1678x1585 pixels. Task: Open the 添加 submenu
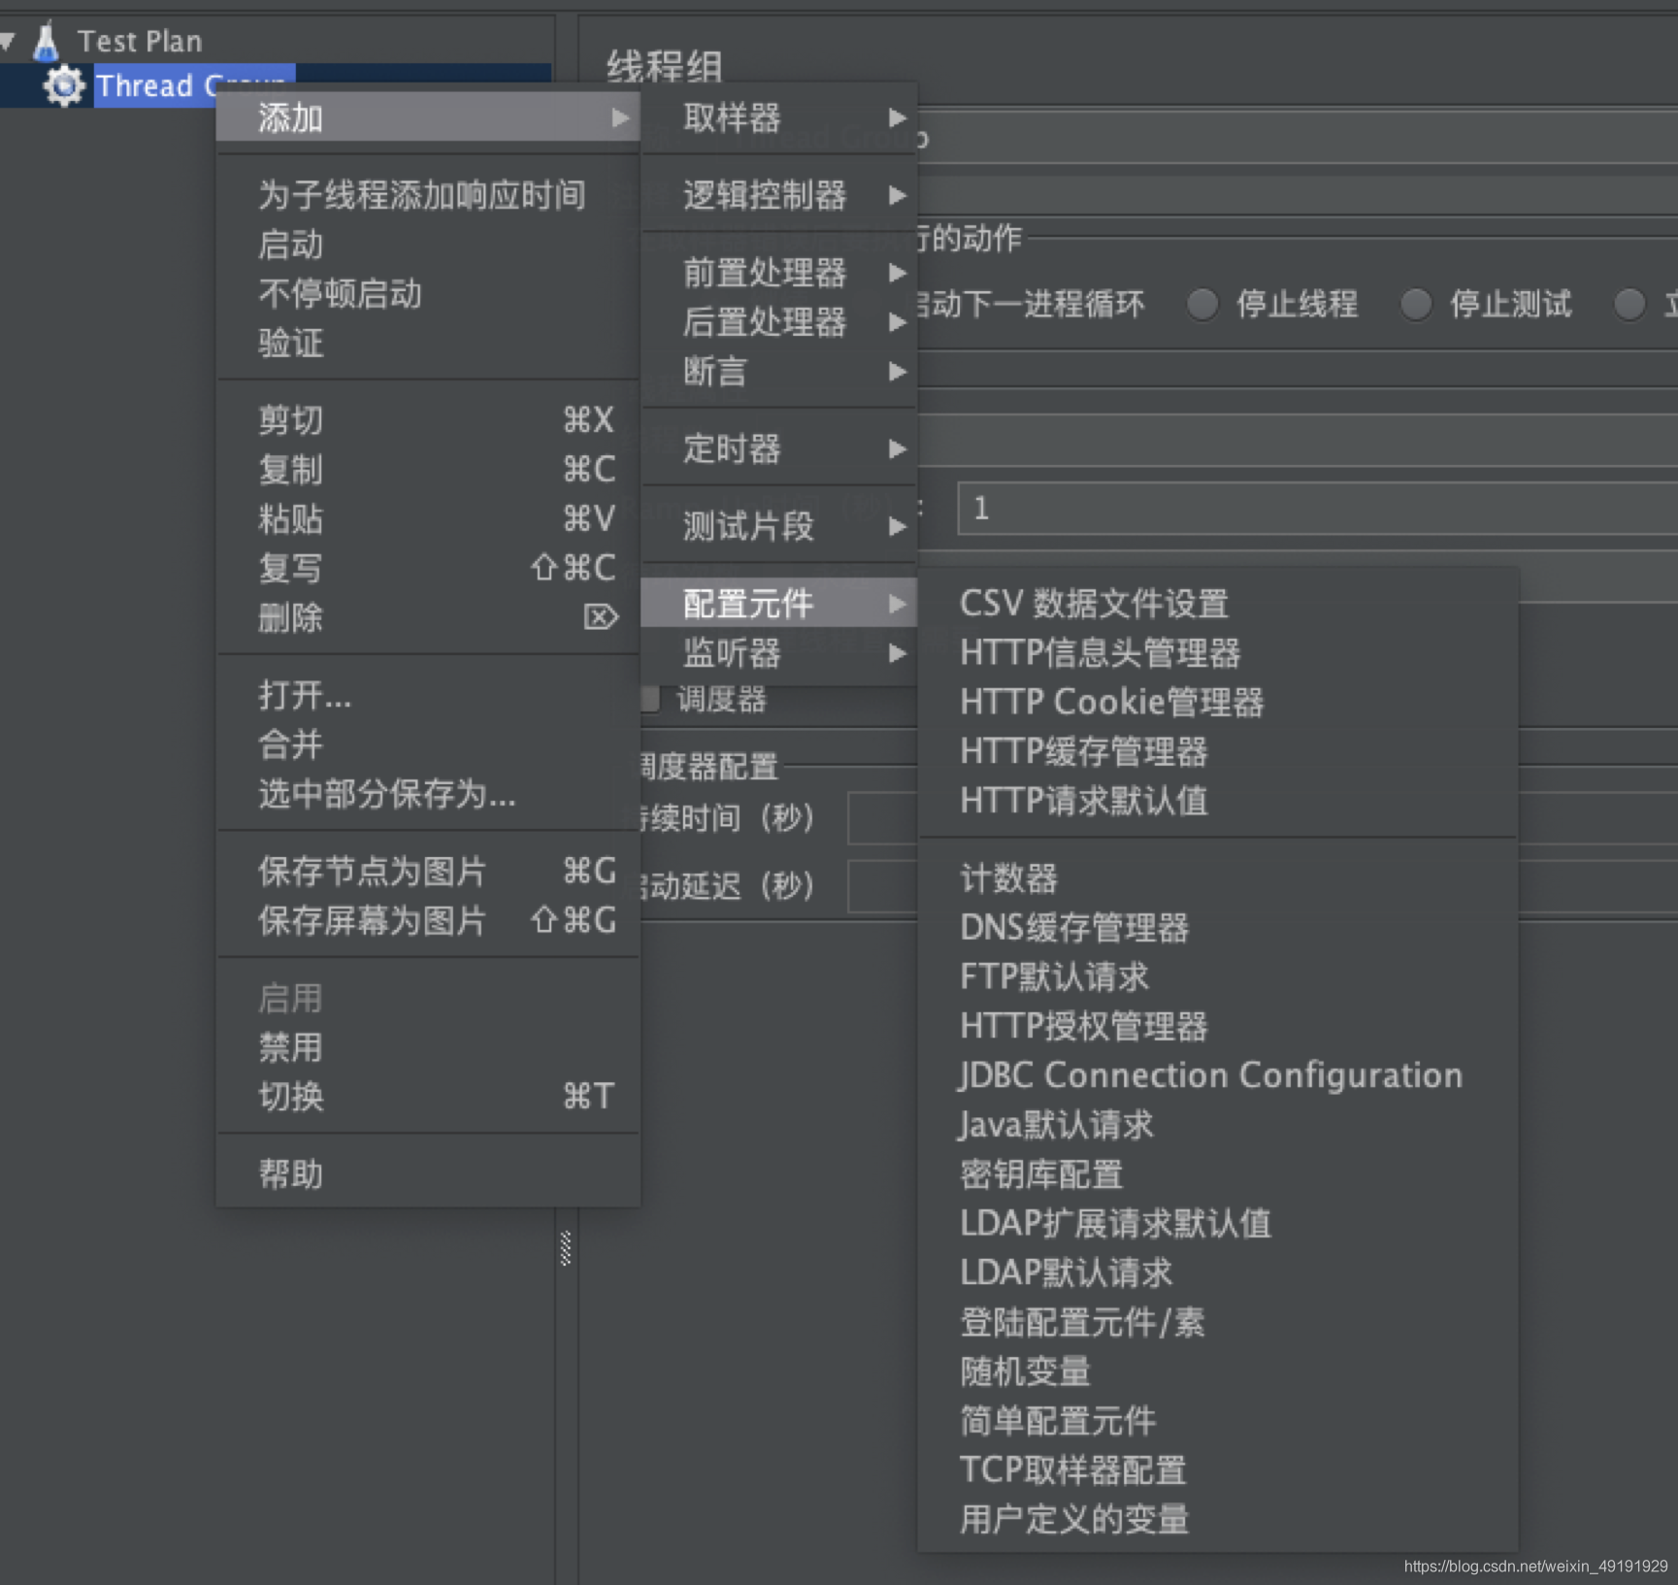tap(428, 117)
